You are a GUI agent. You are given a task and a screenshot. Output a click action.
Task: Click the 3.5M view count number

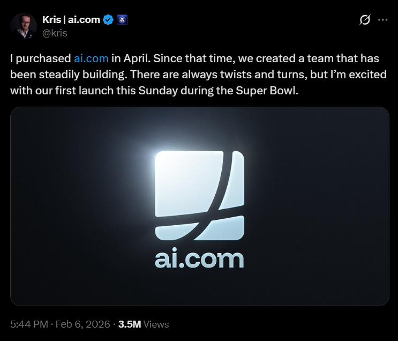[130, 324]
